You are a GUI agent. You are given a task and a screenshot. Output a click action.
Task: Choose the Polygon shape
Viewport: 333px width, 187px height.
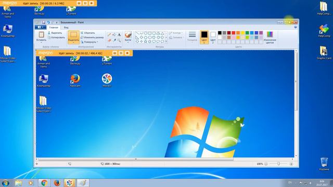(x=158, y=33)
